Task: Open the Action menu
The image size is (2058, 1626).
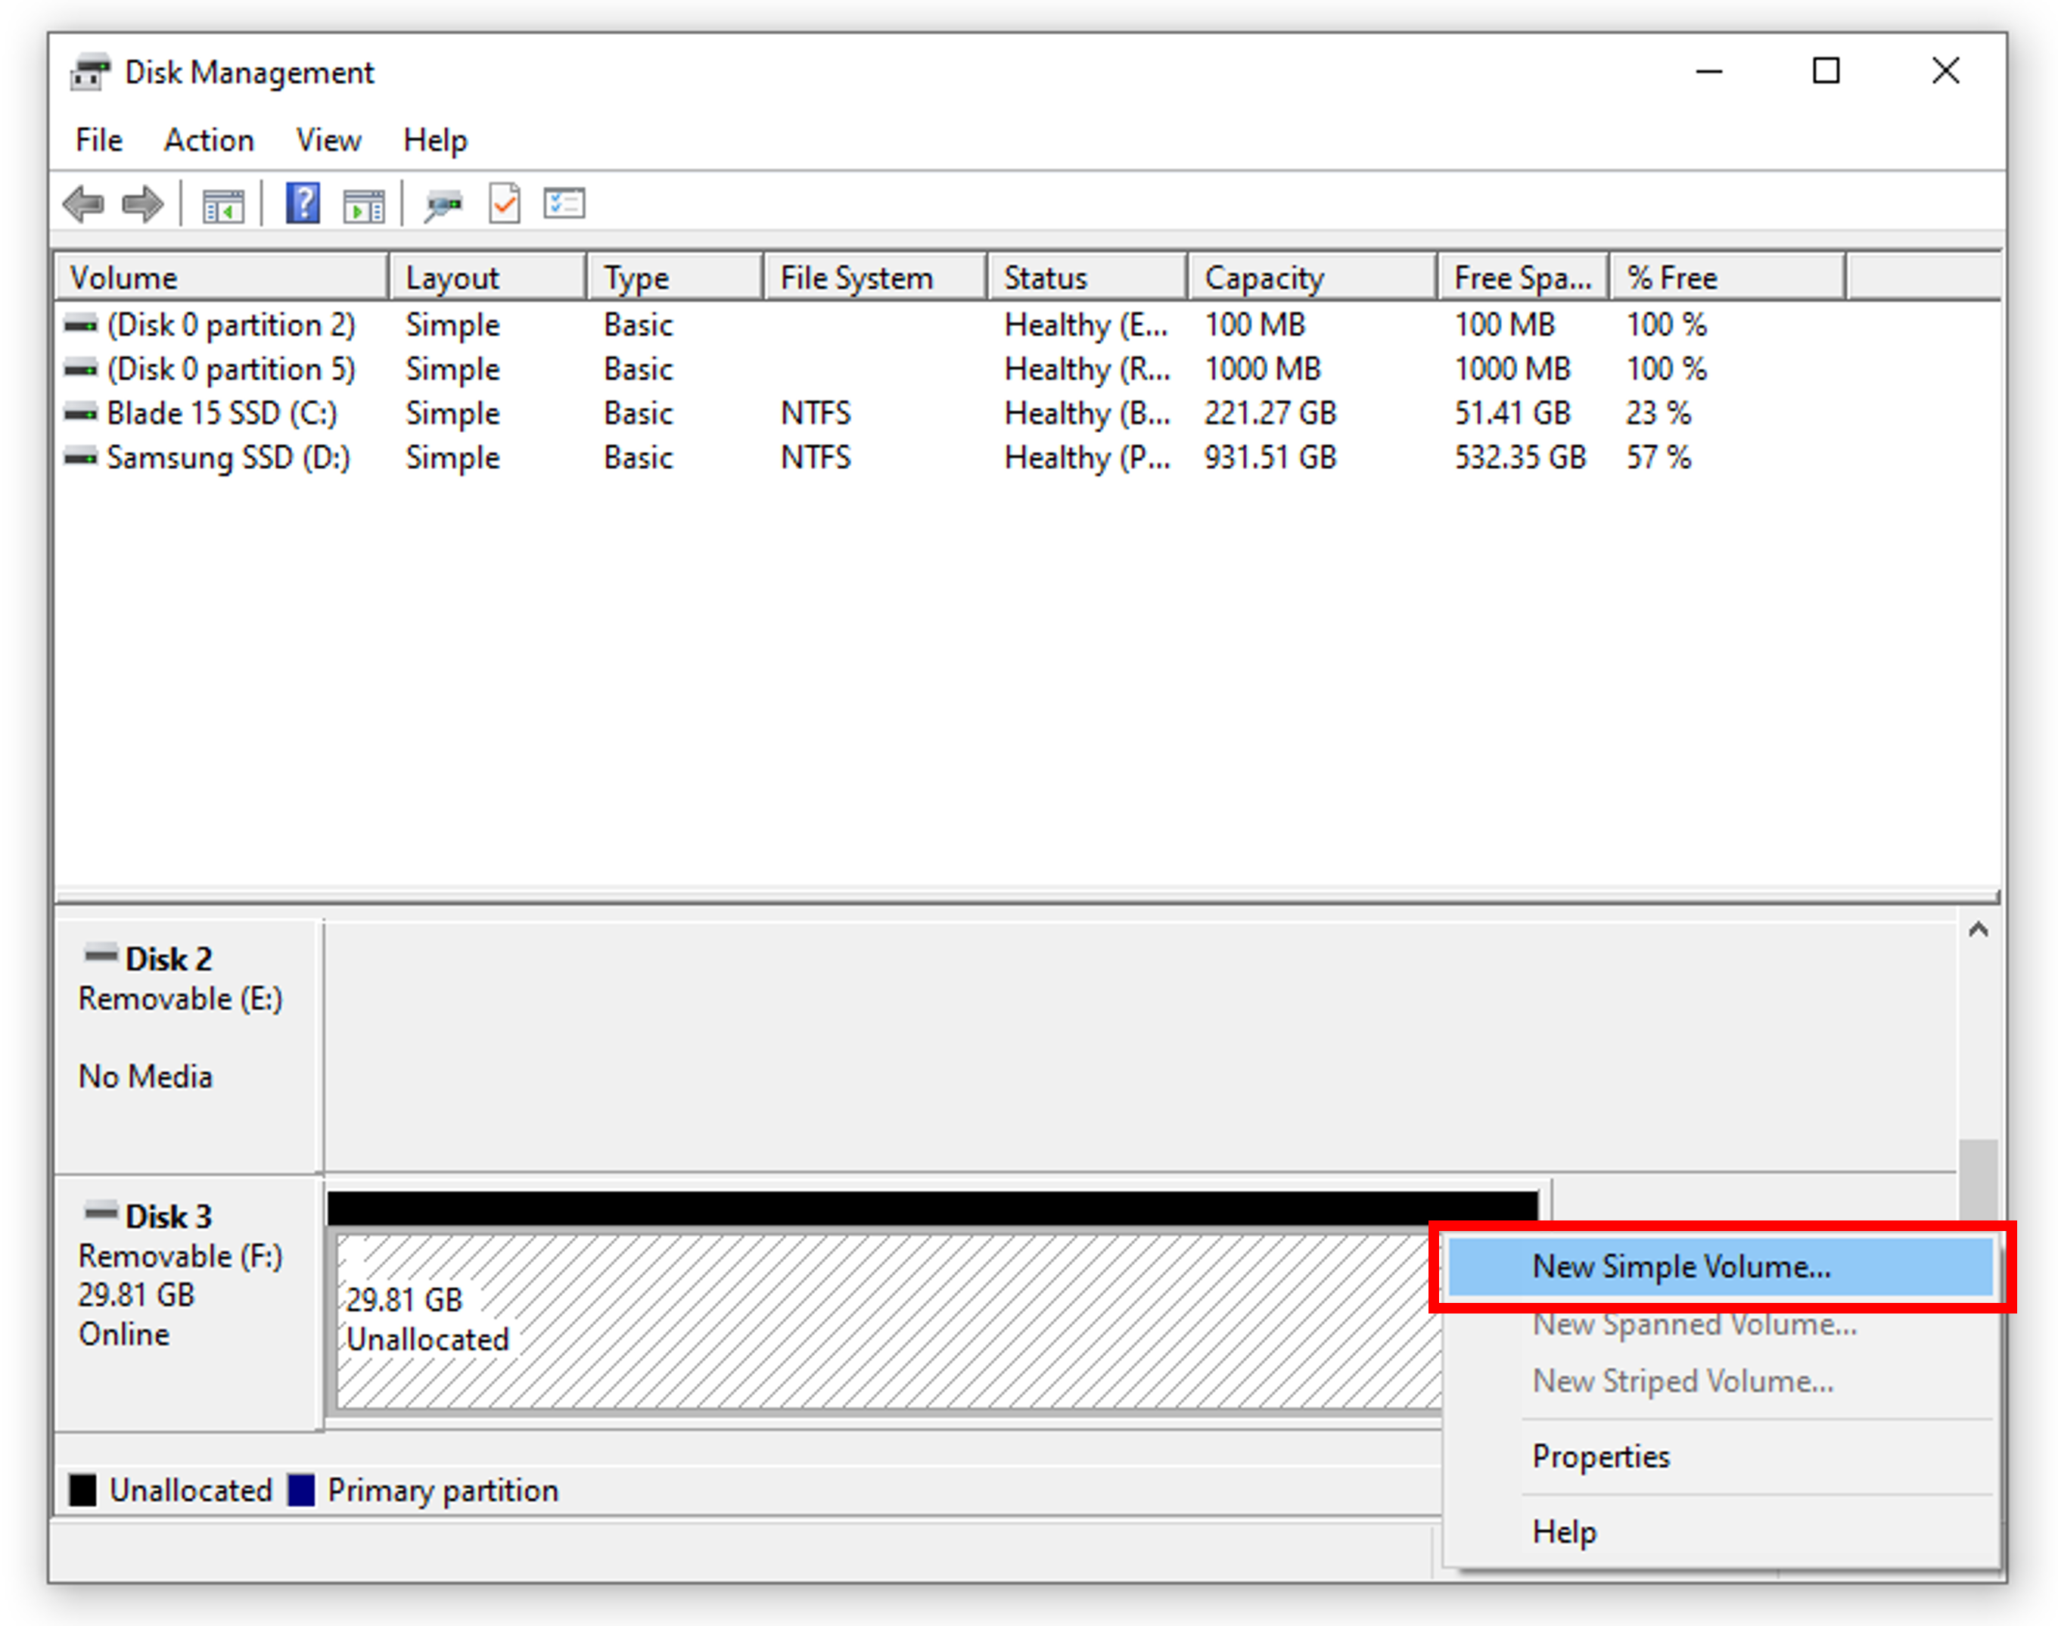Action: tap(209, 140)
